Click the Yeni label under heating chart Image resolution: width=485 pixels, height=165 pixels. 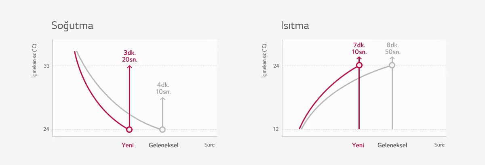point(358,145)
